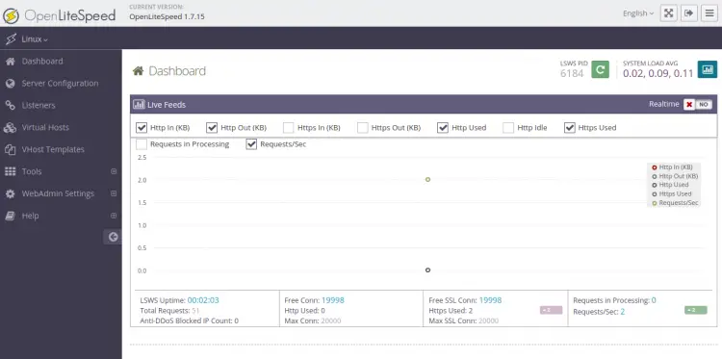This screenshot has height=359, width=722.
Task: Toggle the Realtime NO switch
Action: tap(698, 105)
